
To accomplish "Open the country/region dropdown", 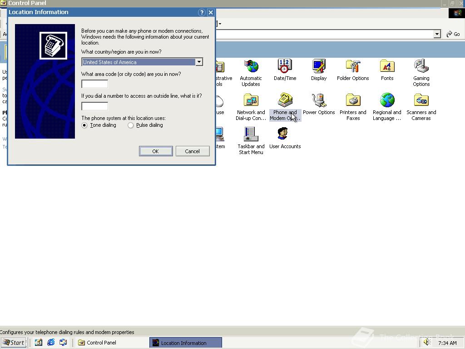I will click(x=199, y=62).
